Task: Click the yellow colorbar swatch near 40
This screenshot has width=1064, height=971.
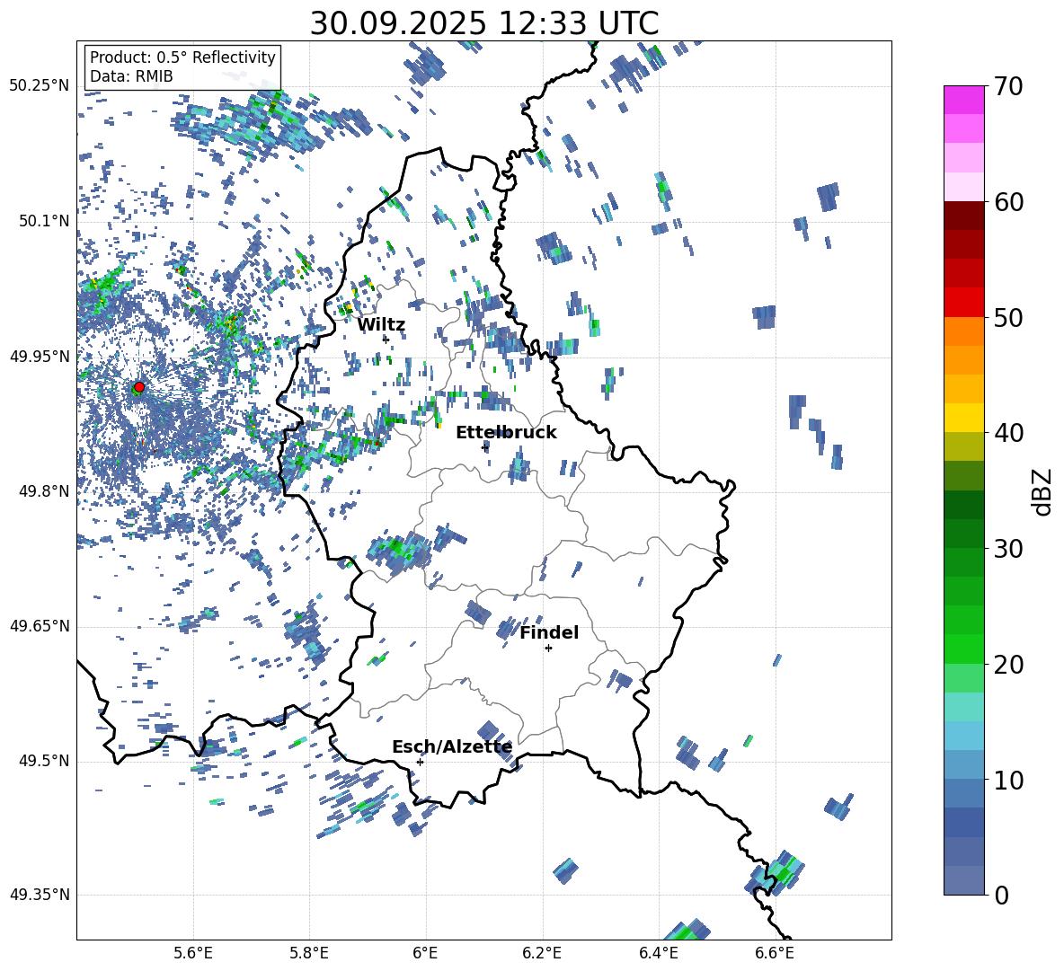Action: pyautogui.click(x=963, y=418)
